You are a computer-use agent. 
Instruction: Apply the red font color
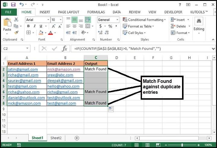[51, 33]
